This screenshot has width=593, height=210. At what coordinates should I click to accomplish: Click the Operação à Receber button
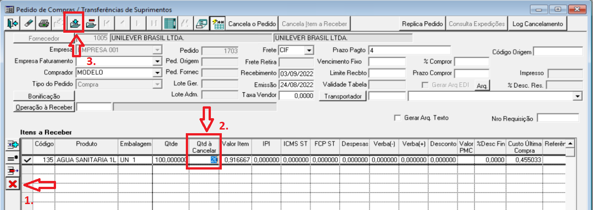[44, 107]
